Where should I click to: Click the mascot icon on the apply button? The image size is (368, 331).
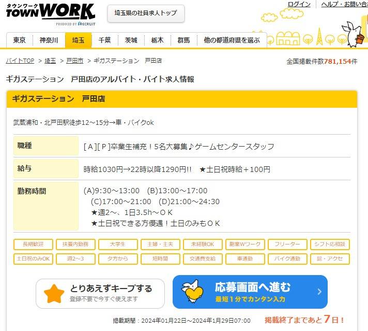[x=194, y=292]
